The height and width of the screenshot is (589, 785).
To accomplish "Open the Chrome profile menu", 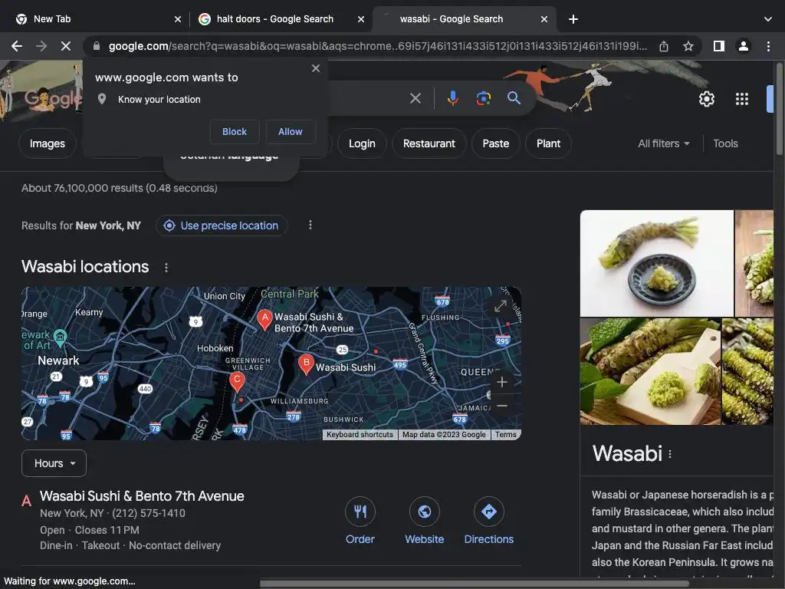I will tap(744, 46).
